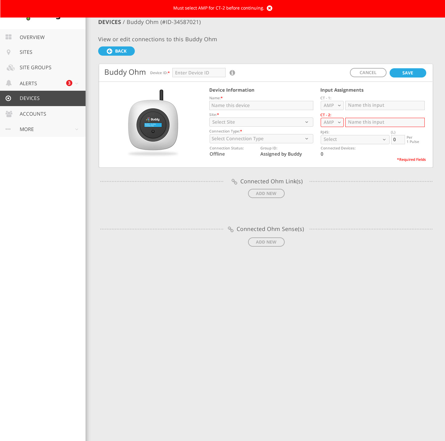Focus the Name this device field

point(261,105)
